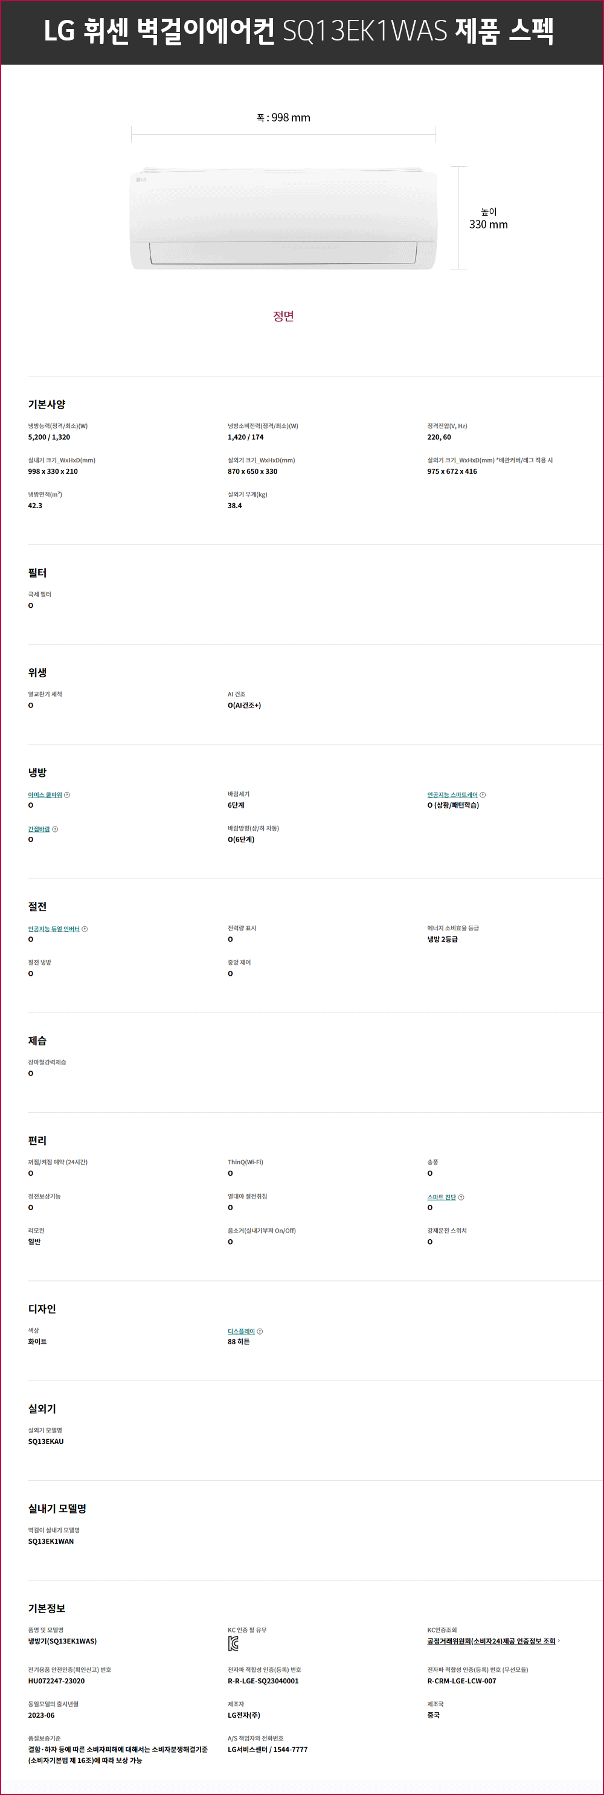604x1795 pixels.
Task: Click the info icon next to 디스플레이
Action: click(x=260, y=1332)
